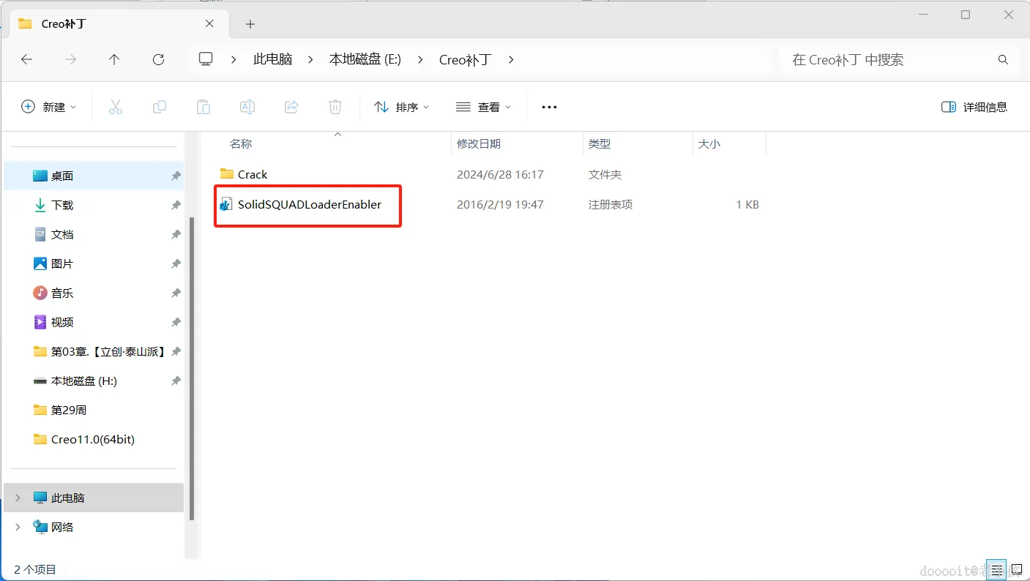Expand the 网络 tree node arrow
1030x581 pixels.
tap(18, 527)
